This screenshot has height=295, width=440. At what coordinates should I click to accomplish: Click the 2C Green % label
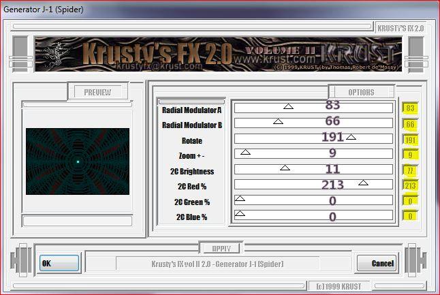[x=192, y=202]
